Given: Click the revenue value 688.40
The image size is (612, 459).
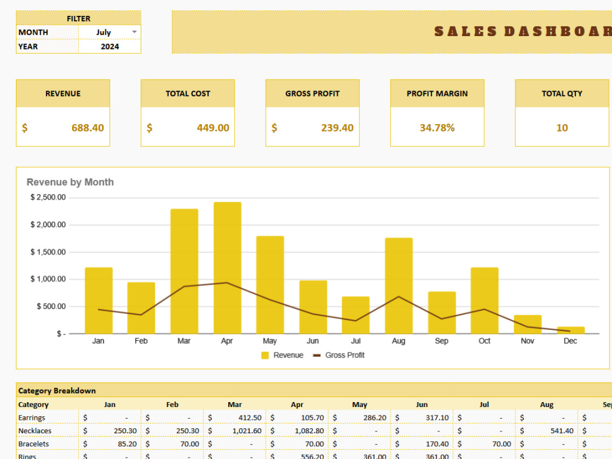Looking at the screenshot, I should coord(88,128).
